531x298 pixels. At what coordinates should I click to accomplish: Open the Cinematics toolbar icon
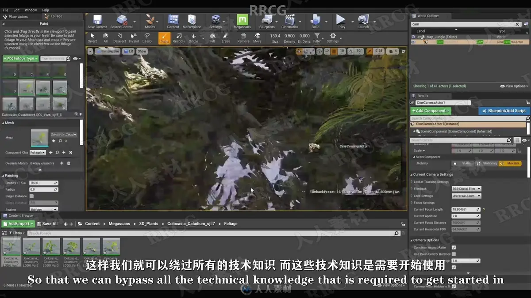point(289,21)
